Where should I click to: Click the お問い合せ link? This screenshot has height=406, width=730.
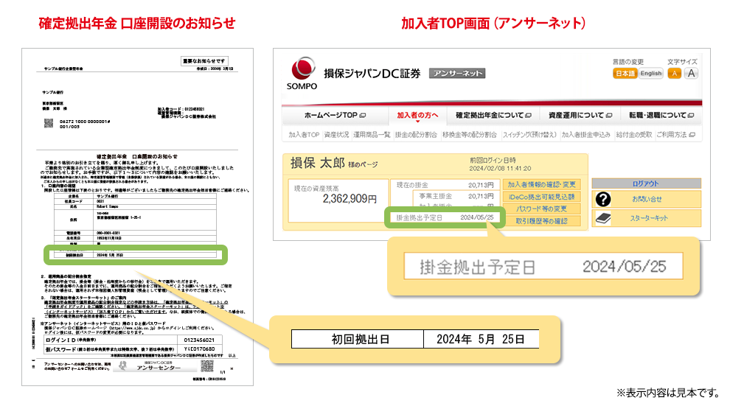[647, 199]
